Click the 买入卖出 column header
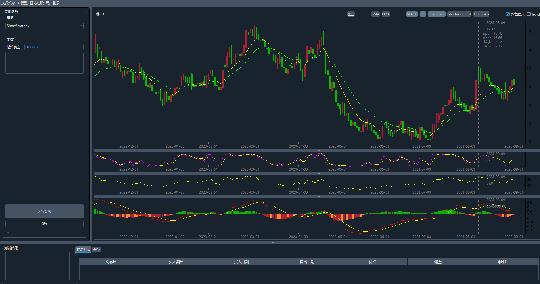540x284 pixels. pyautogui.click(x=178, y=262)
